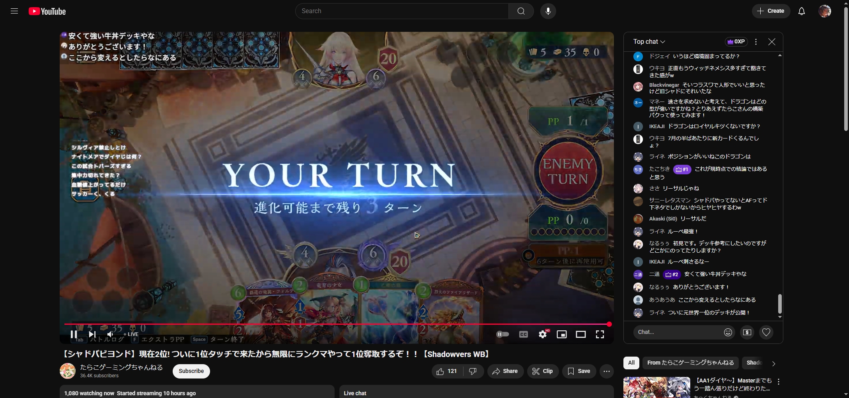Viewport: 849px width, 398px height.
Task: Focus the Chat message input field
Action: tap(678, 332)
